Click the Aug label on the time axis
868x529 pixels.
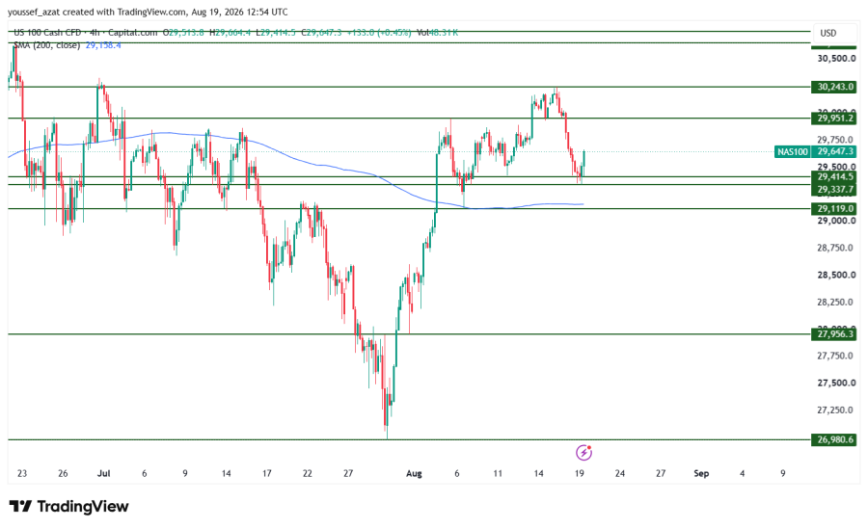(x=414, y=474)
